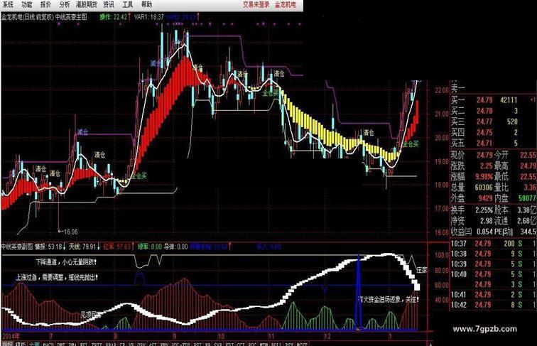Viewport: 537px width, 346px height.
Task: Select the 买三 24.77 bid row
Action: (x=493, y=121)
